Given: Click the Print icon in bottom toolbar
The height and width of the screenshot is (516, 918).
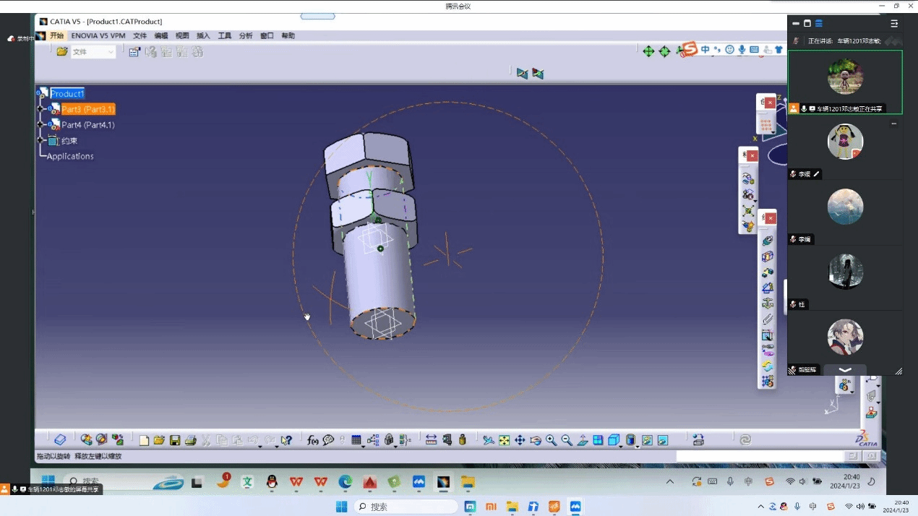Looking at the screenshot, I should click(190, 440).
